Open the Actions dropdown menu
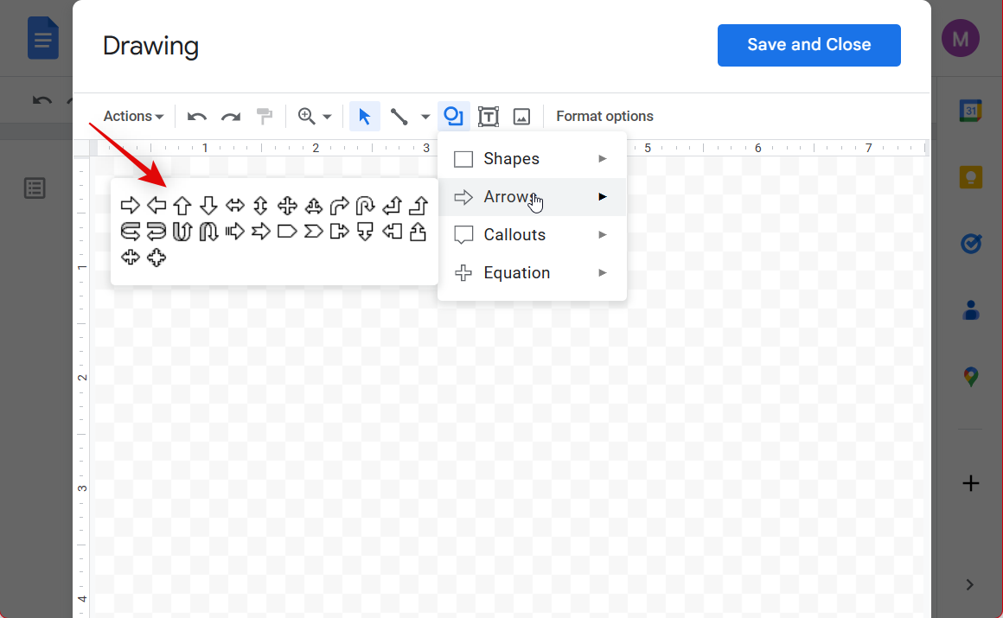 coord(133,117)
